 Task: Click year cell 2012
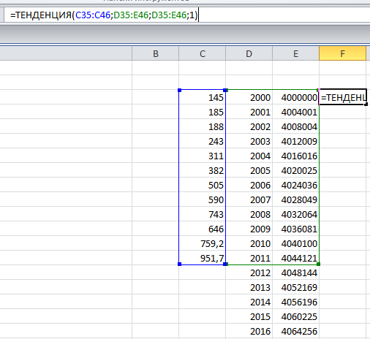(249, 273)
